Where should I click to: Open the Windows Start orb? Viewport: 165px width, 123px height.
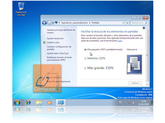pyautogui.click(x=17, y=103)
